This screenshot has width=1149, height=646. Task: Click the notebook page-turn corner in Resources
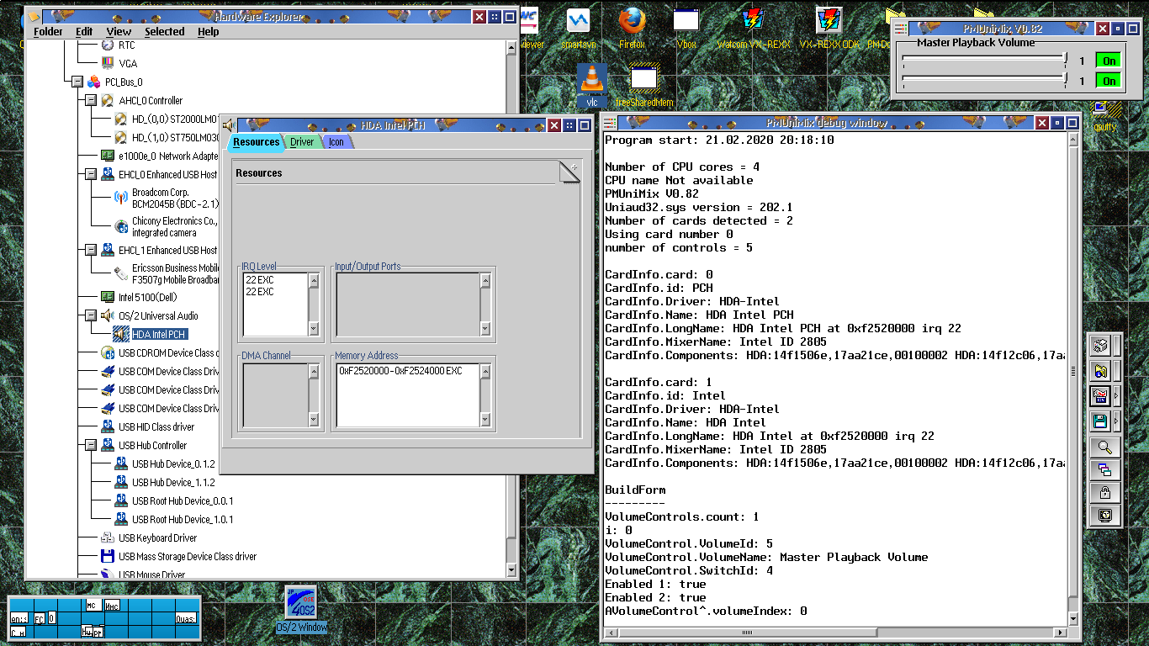click(570, 171)
